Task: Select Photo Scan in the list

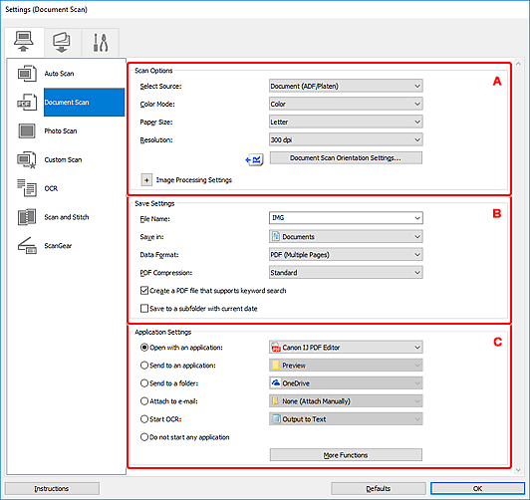Action: (x=61, y=130)
